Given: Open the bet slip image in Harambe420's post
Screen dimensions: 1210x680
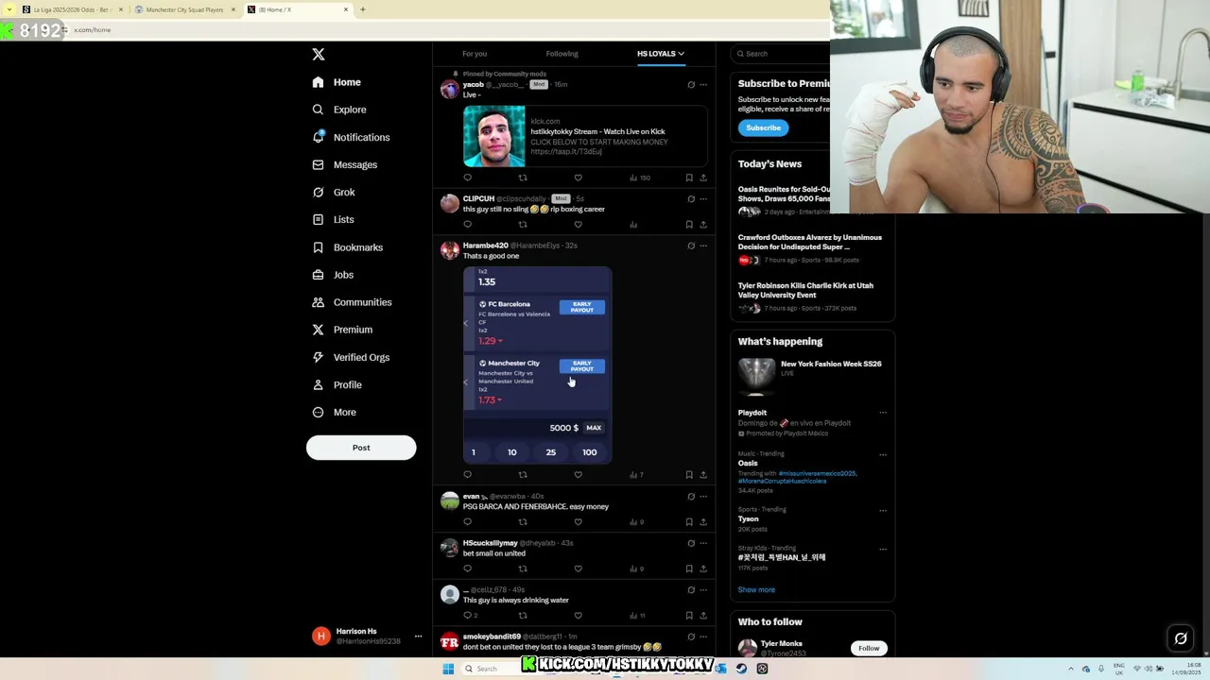Looking at the screenshot, I should [537, 365].
